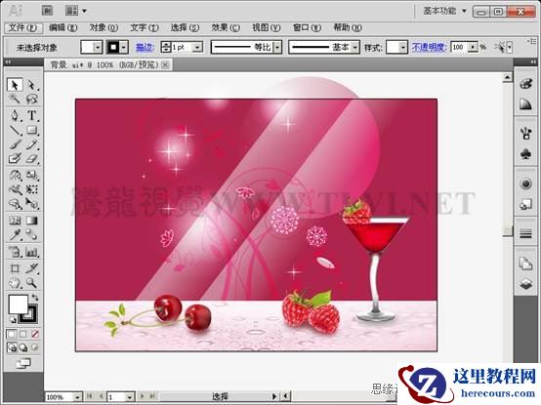541x405 pixels.
Task: Select the Type (T) tool
Action: click(x=32, y=115)
